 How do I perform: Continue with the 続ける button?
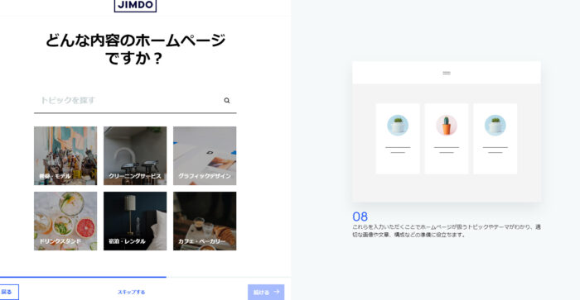[266, 292]
